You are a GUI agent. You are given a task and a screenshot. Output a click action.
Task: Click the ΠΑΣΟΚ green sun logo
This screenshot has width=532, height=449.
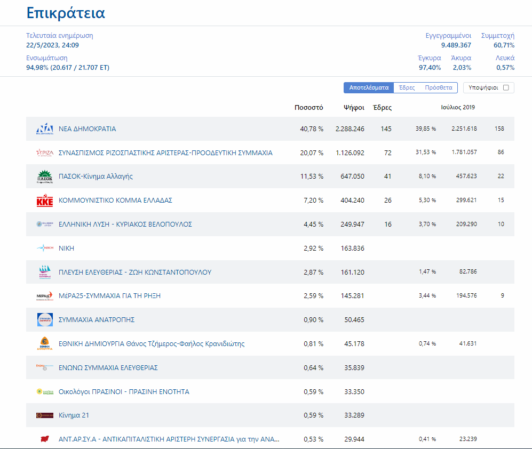45,177
